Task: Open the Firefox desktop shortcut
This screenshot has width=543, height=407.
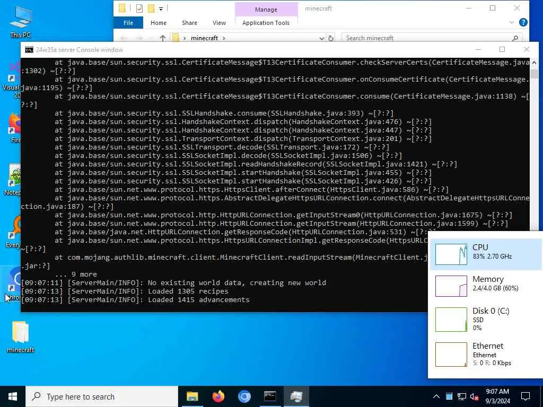Action: click(x=15, y=127)
